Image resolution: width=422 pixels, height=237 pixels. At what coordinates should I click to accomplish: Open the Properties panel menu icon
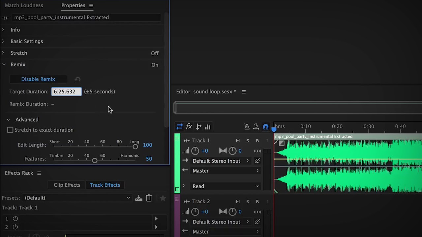(x=91, y=6)
